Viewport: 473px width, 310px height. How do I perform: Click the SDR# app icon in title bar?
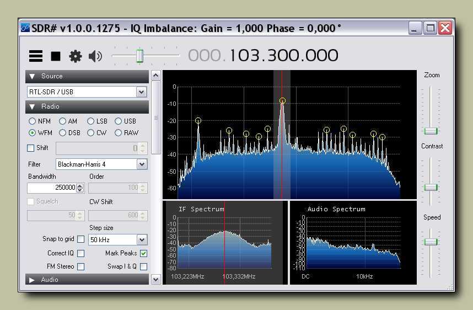coord(25,28)
